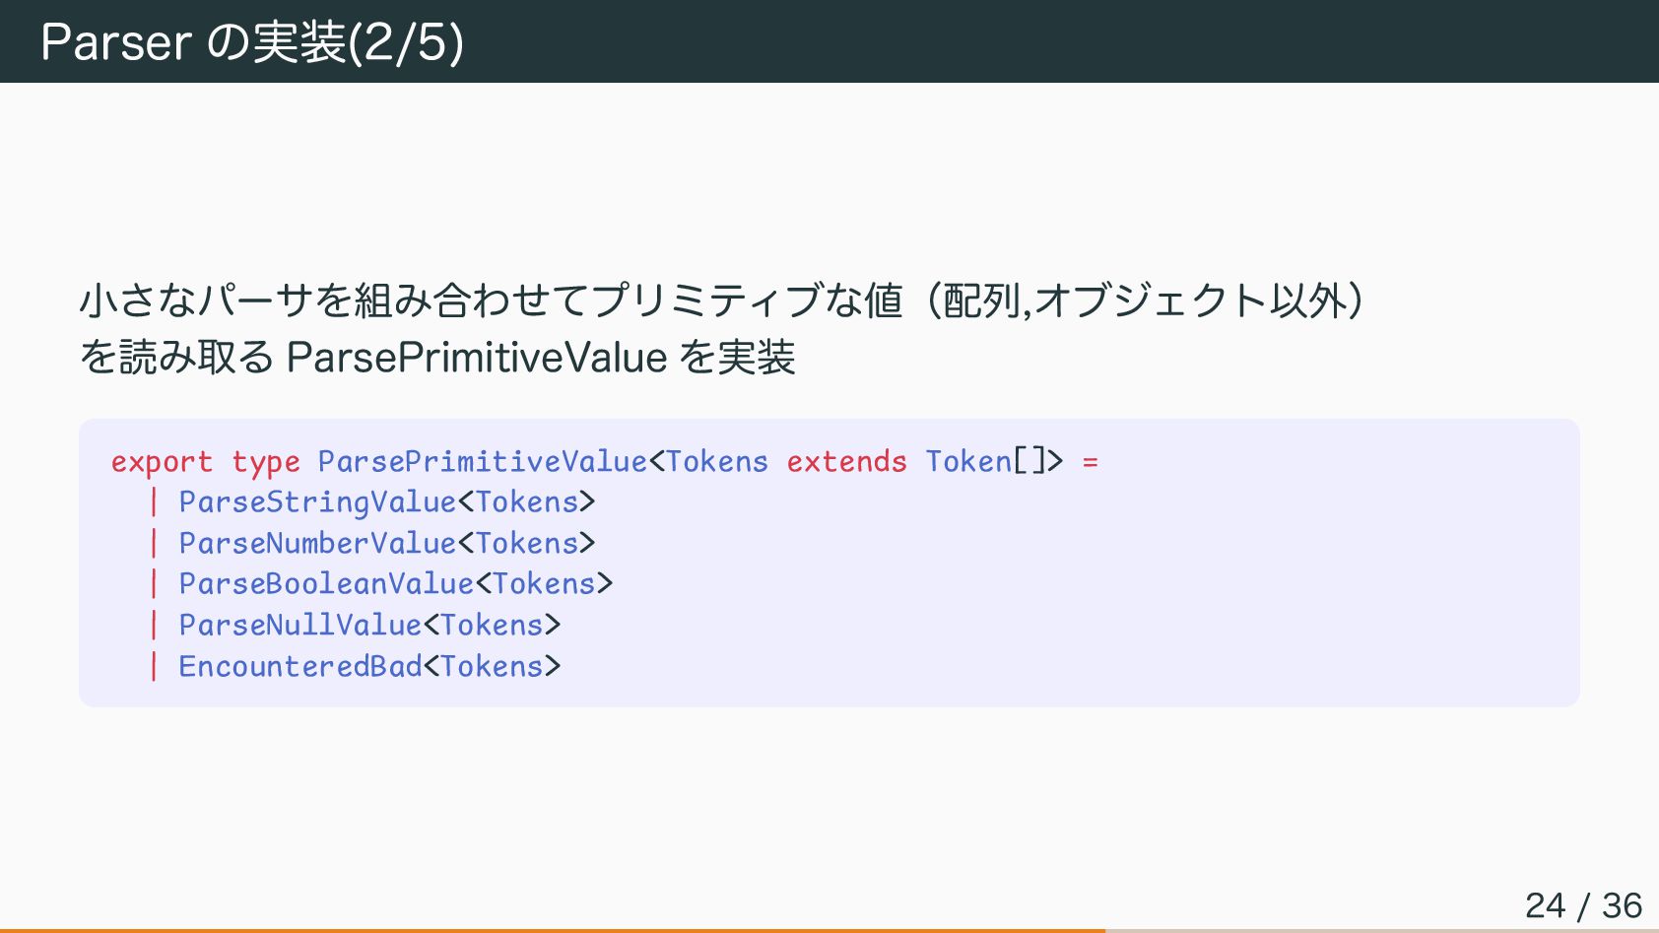1659x933 pixels.
Task: Click "Tokens" before the "extends" keyword
Action: [717, 461]
